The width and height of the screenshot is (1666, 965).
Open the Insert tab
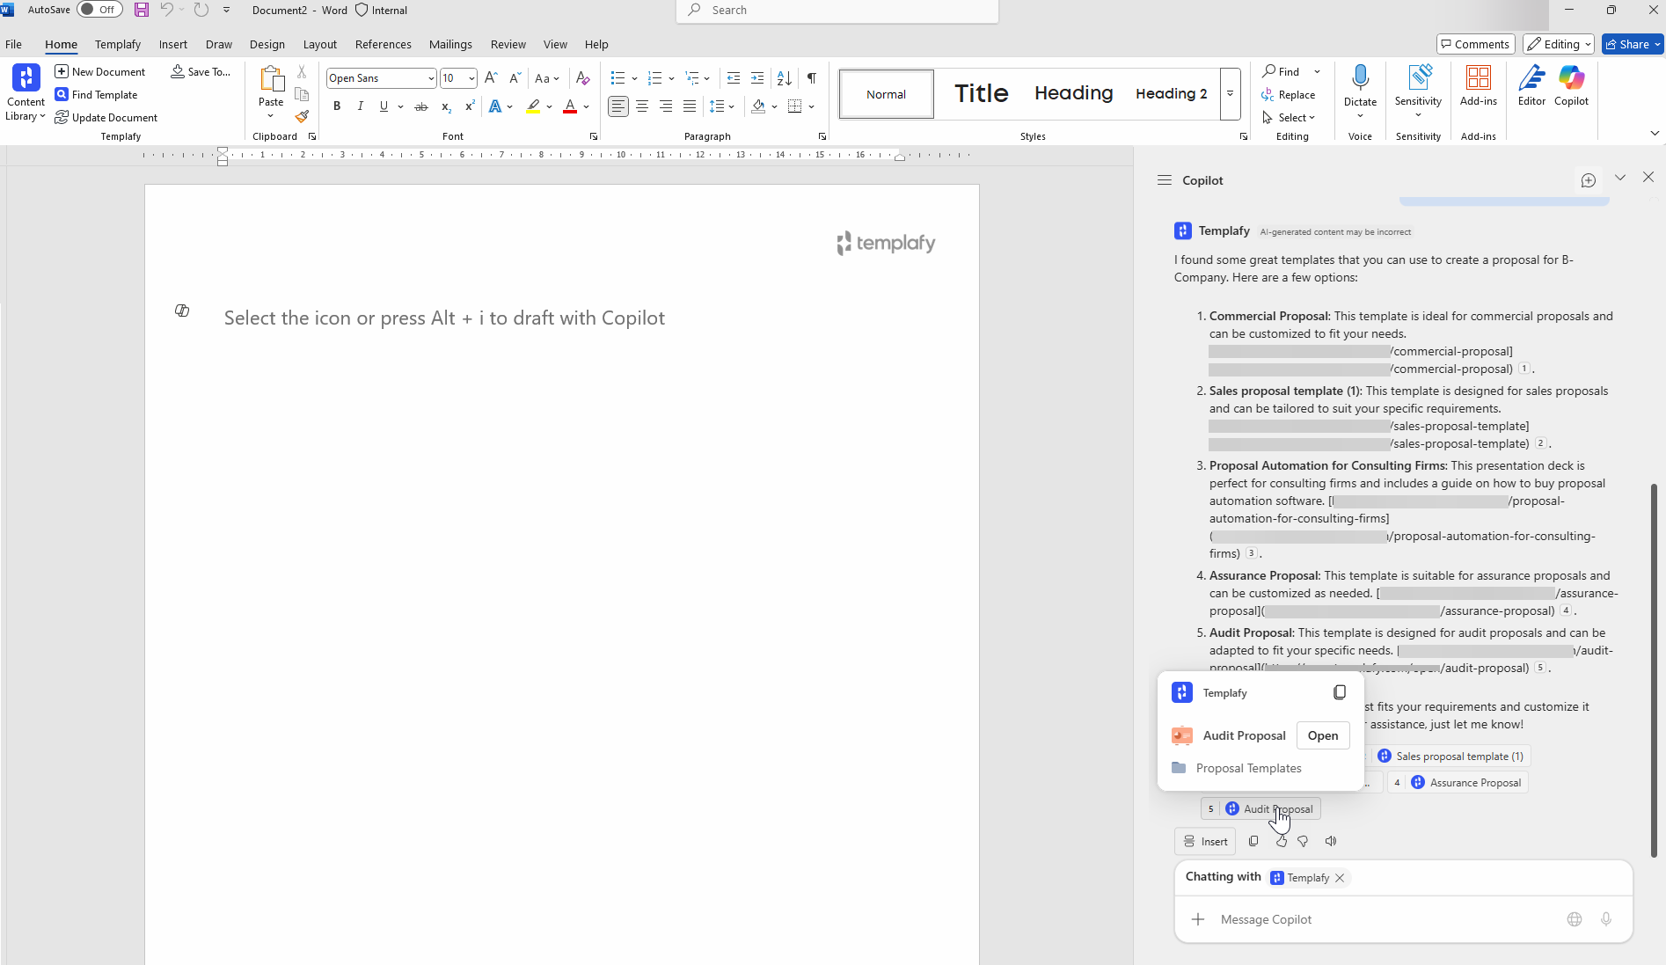coord(172,44)
